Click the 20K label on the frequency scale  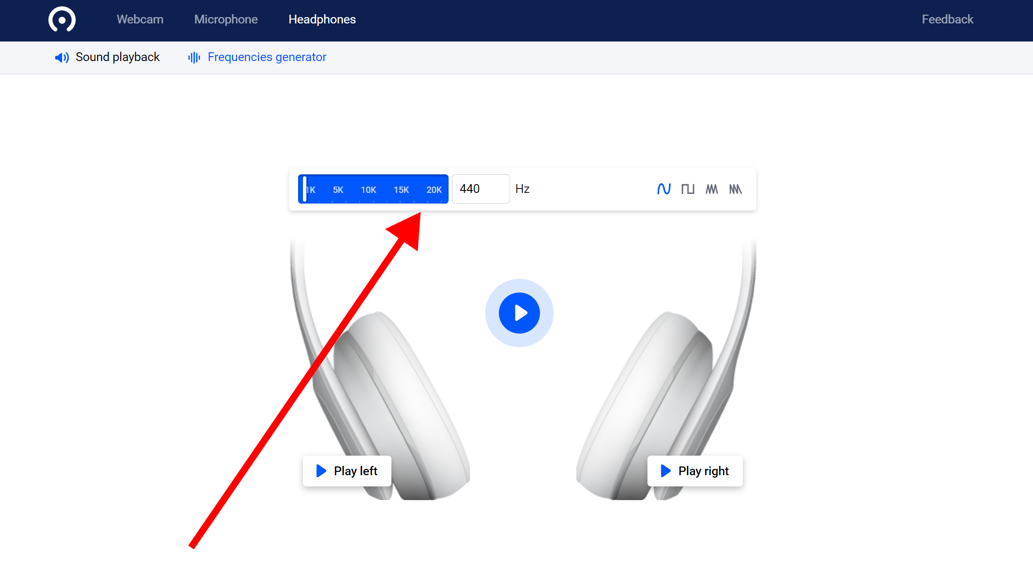(x=434, y=189)
